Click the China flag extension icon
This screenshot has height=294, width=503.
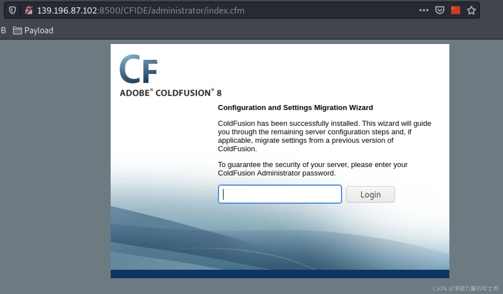456,10
